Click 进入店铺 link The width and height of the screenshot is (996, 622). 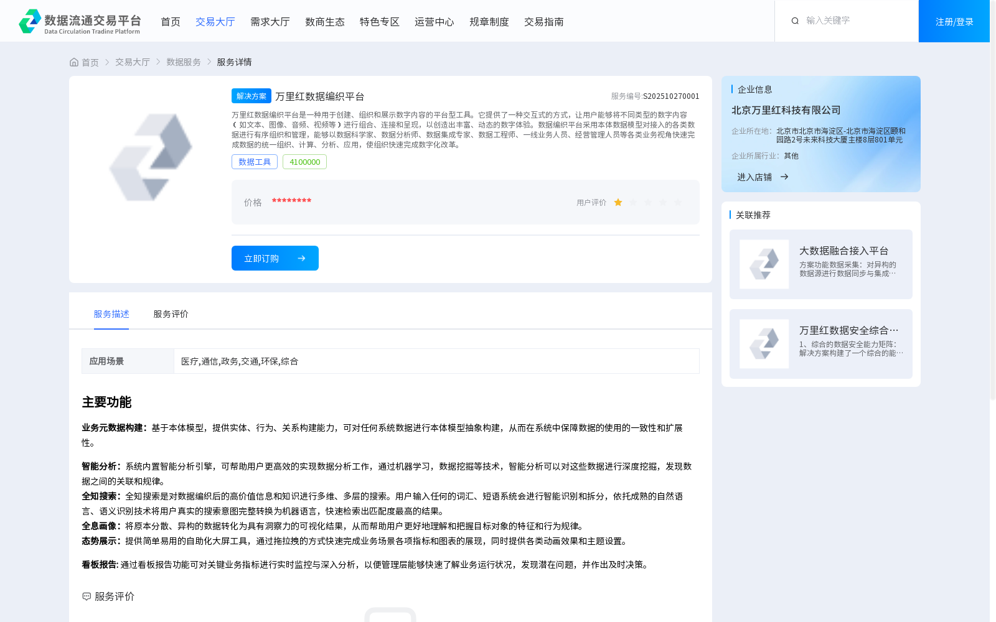(754, 177)
